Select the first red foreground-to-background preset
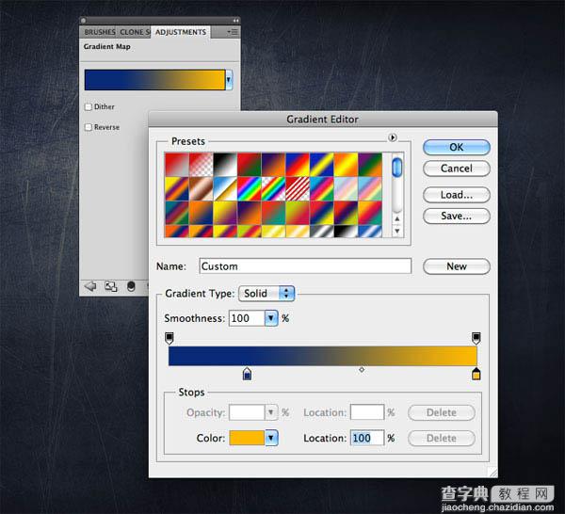The width and height of the screenshot is (565, 514). [x=177, y=165]
